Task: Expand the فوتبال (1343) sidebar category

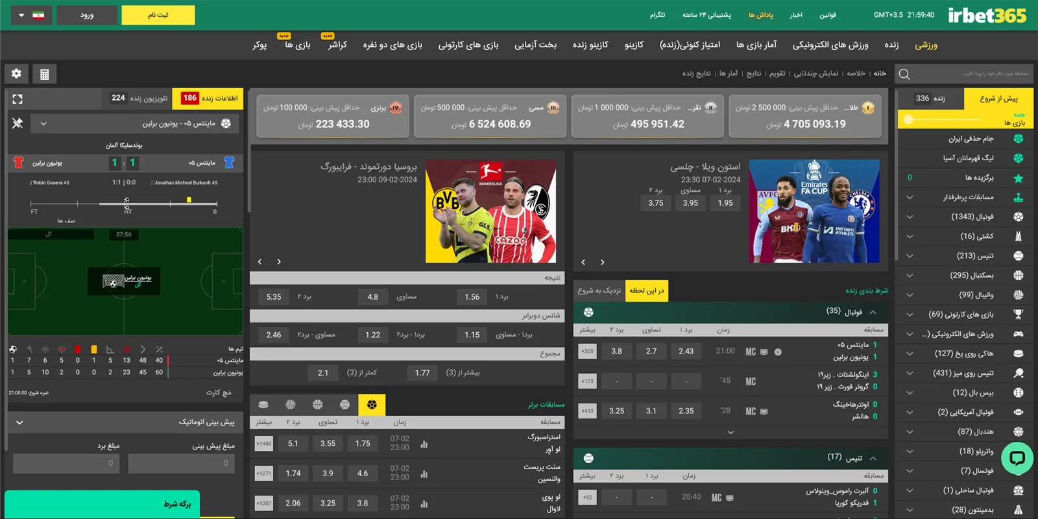Action: tap(910, 217)
